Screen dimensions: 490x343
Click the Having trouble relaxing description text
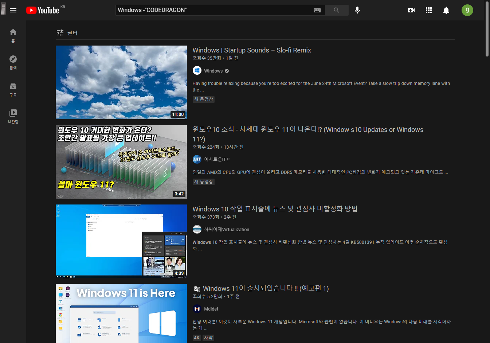(321, 87)
